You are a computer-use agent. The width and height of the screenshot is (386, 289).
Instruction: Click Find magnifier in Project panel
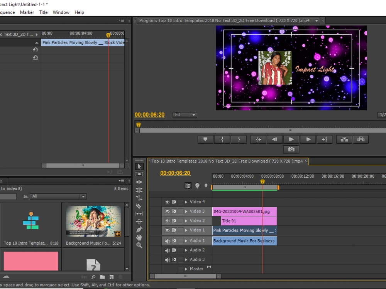click(93, 277)
